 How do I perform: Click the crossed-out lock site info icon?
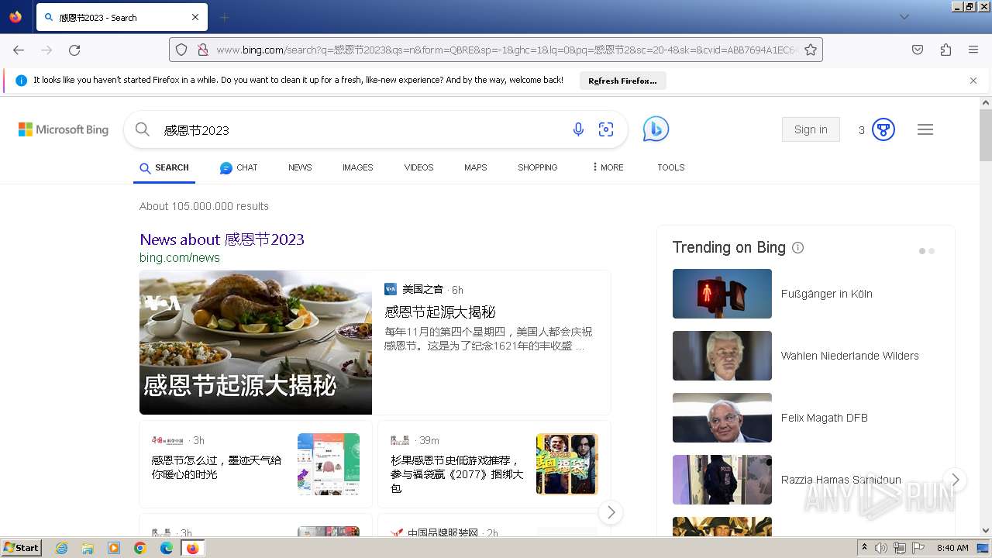point(202,50)
